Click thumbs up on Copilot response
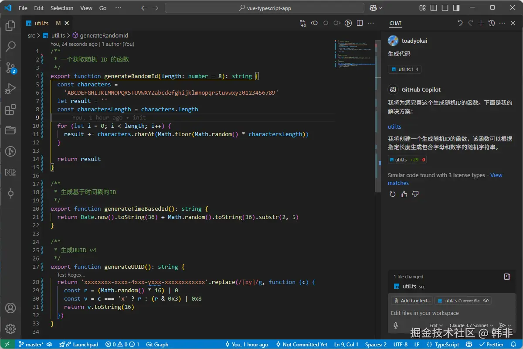523x349 pixels. tap(404, 194)
